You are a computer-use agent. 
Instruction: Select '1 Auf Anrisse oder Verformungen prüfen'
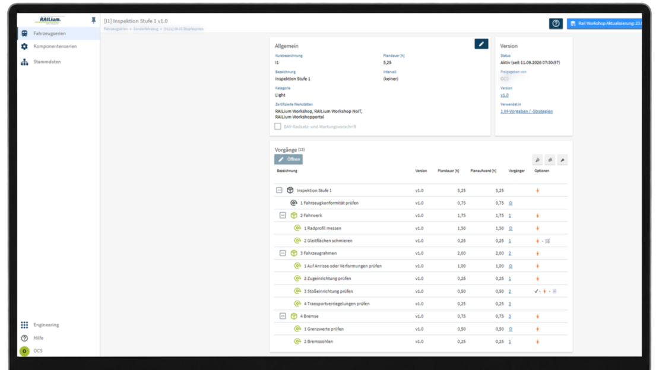(x=421, y=266)
